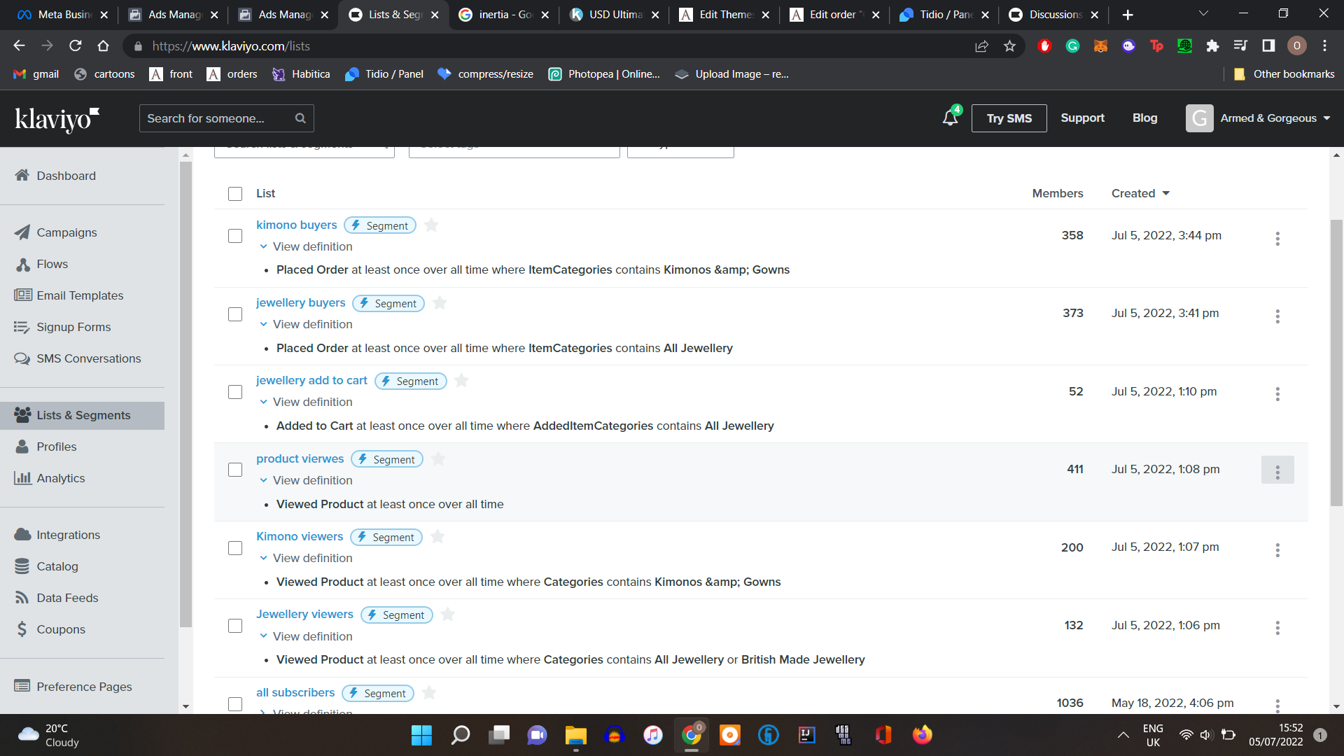Check the all subscribers checkbox

[x=235, y=704]
